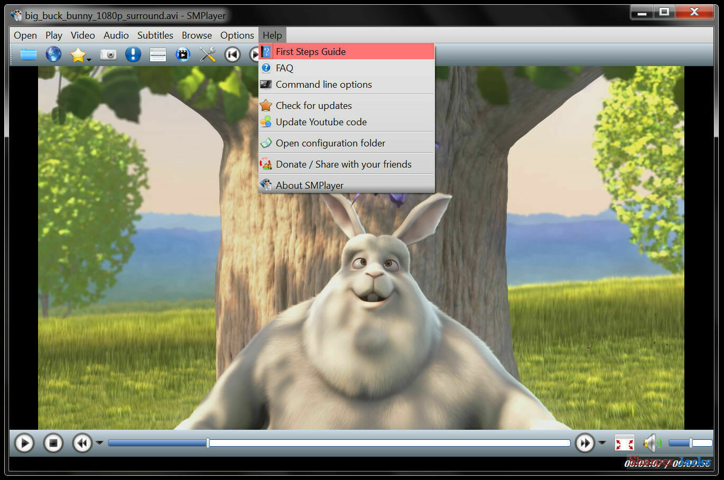Select FAQ from Help menu
The height and width of the screenshot is (480, 724).
[347, 68]
